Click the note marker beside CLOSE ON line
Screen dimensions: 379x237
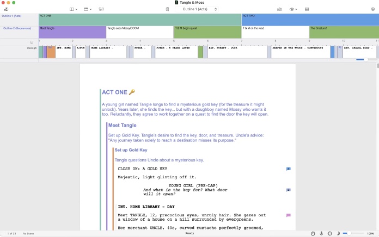click(x=288, y=169)
